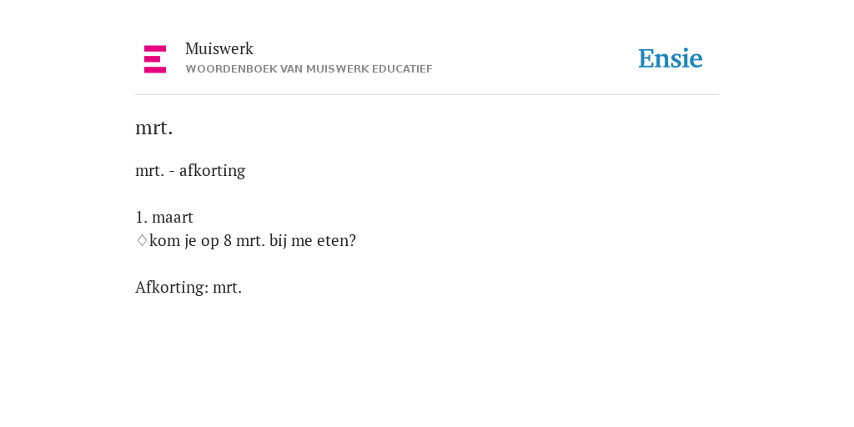Viewport: 854px width, 427px height.
Task: Select the Muiswerk title text
Action: pos(219,48)
